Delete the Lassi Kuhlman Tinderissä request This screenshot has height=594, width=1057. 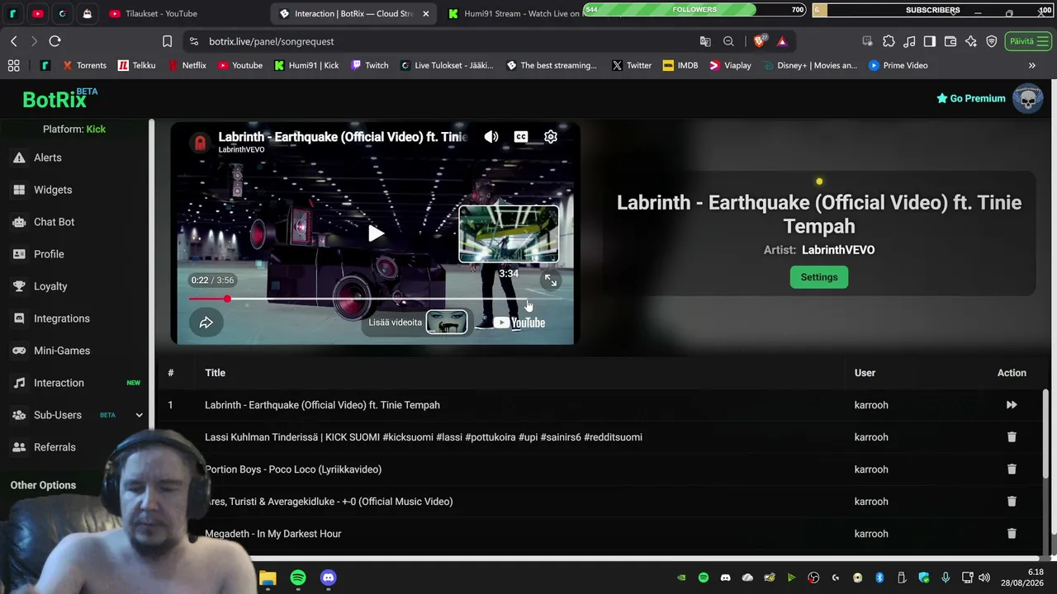point(1012,437)
